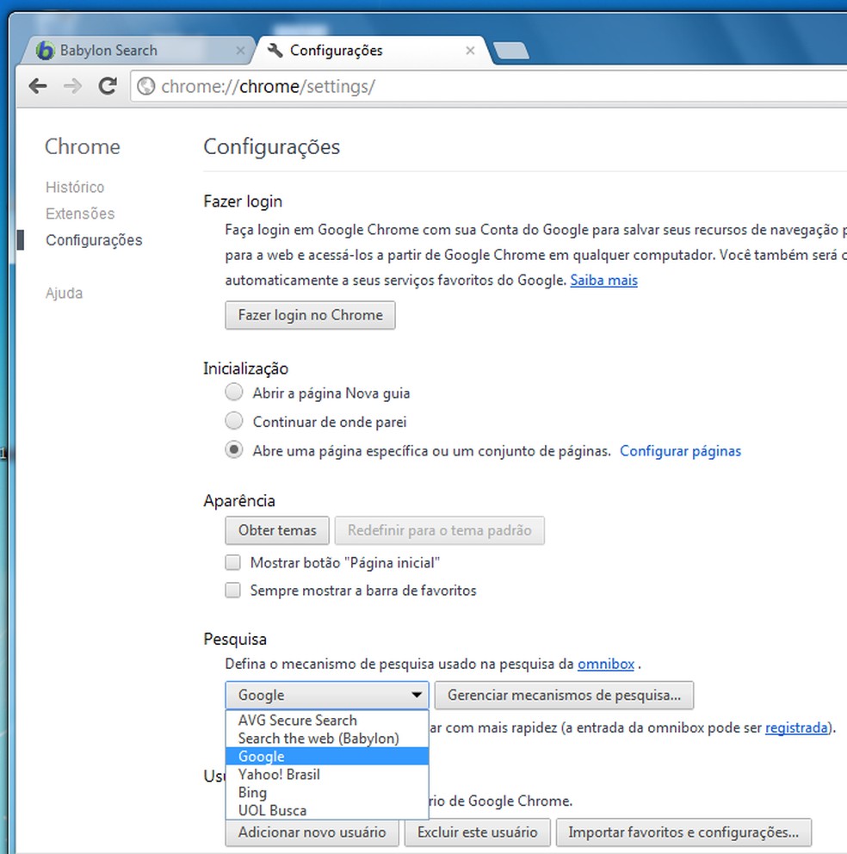This screenshot has width=847, height=854.
Task: Open Extensões in the sidebar
Action: coord(80,213)
